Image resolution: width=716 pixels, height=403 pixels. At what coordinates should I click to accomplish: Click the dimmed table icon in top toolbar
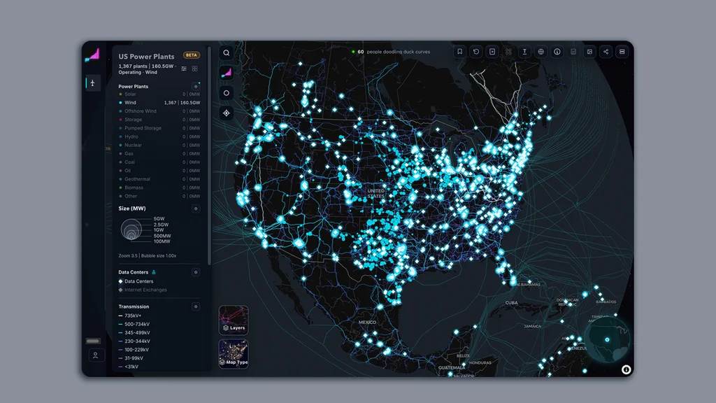pos(573,52)
